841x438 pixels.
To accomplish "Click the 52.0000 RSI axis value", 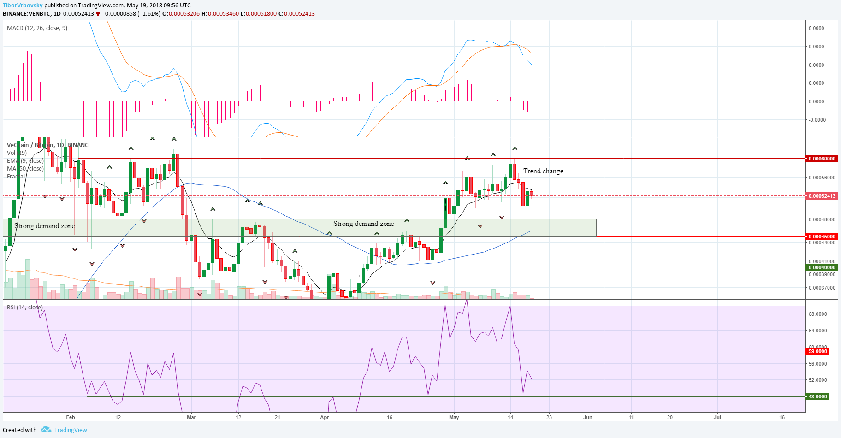I will [x=818, y=380].
